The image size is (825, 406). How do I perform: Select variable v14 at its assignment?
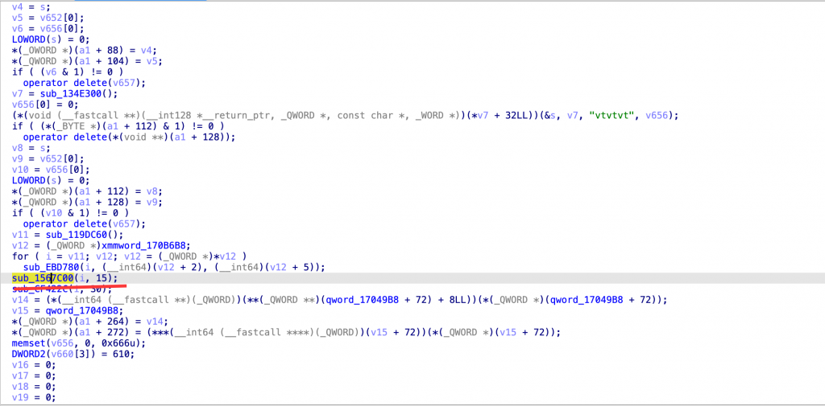(19, 299)
